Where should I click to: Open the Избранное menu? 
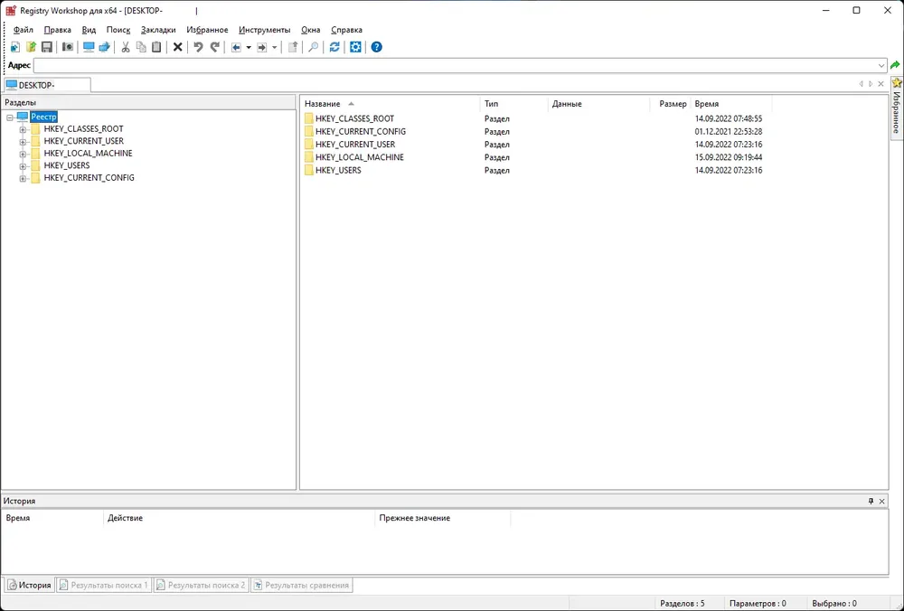[x=207, y=30]
